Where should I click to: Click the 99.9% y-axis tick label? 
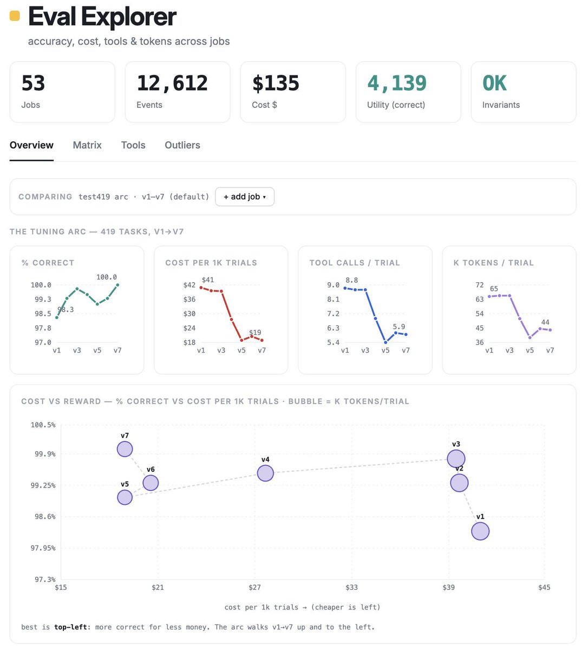point(45,454)
